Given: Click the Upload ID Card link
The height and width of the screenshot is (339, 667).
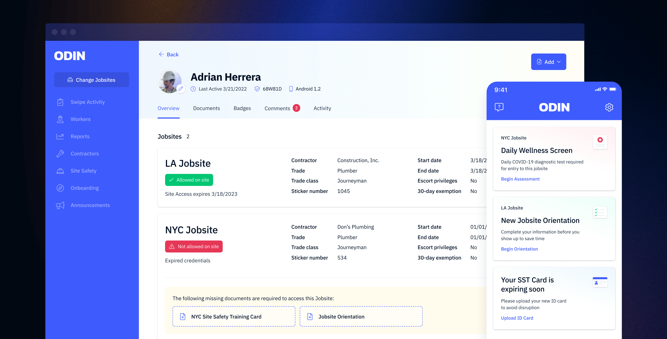Looking at the screenshot, I should point(517,318).
